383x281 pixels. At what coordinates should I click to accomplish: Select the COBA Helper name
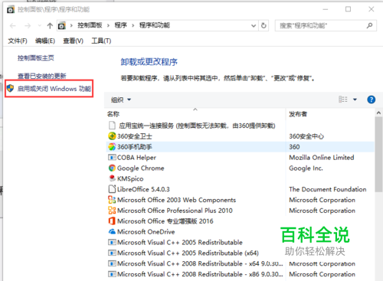tap(136, 158)
